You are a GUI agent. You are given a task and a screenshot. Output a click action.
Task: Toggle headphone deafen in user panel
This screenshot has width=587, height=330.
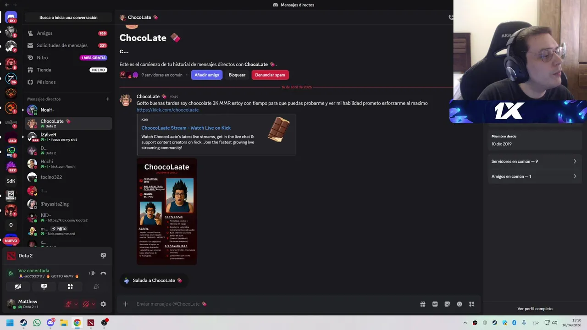point(86,304)
